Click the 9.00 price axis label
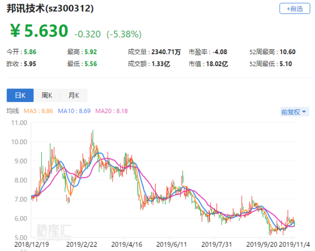Viewport: 315px width, 251px height. (21, 161)
